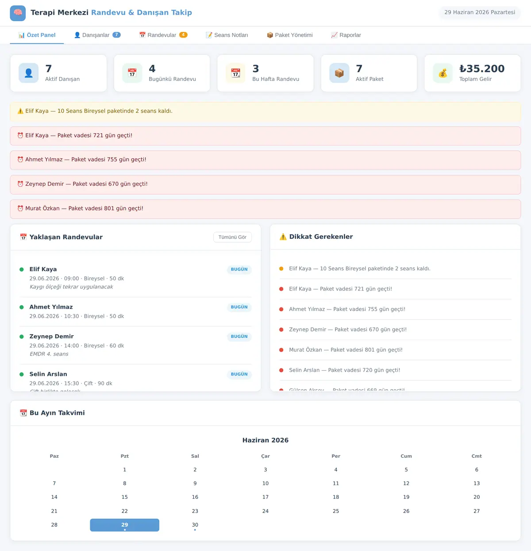531x551 pixels.
Task: Click alarm clock icon beside Elif Kaya 721 gün
Action: point(20,135)
